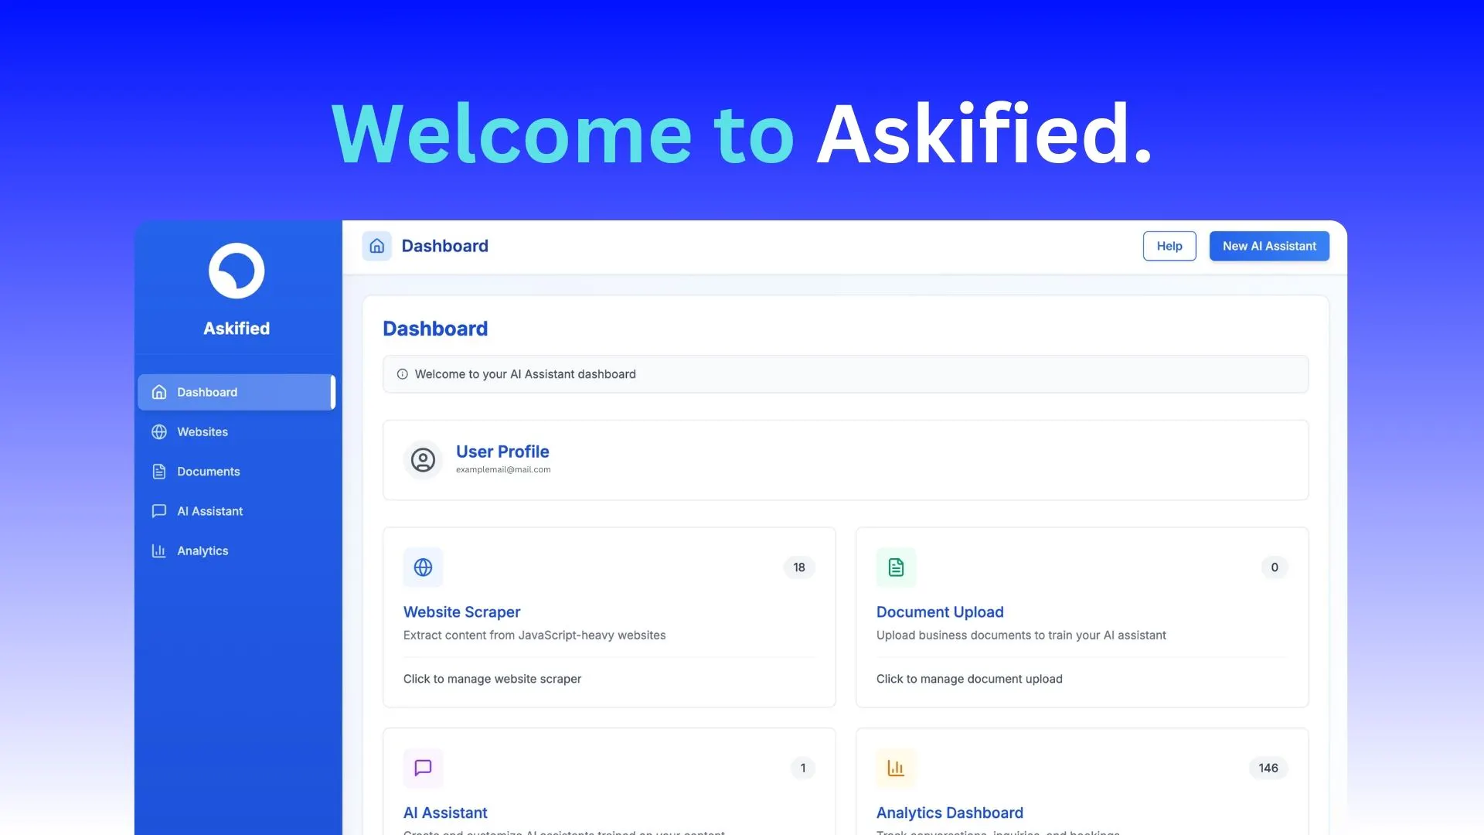
Task: Click 'Click to manage document upload' text
Action: 969,679
